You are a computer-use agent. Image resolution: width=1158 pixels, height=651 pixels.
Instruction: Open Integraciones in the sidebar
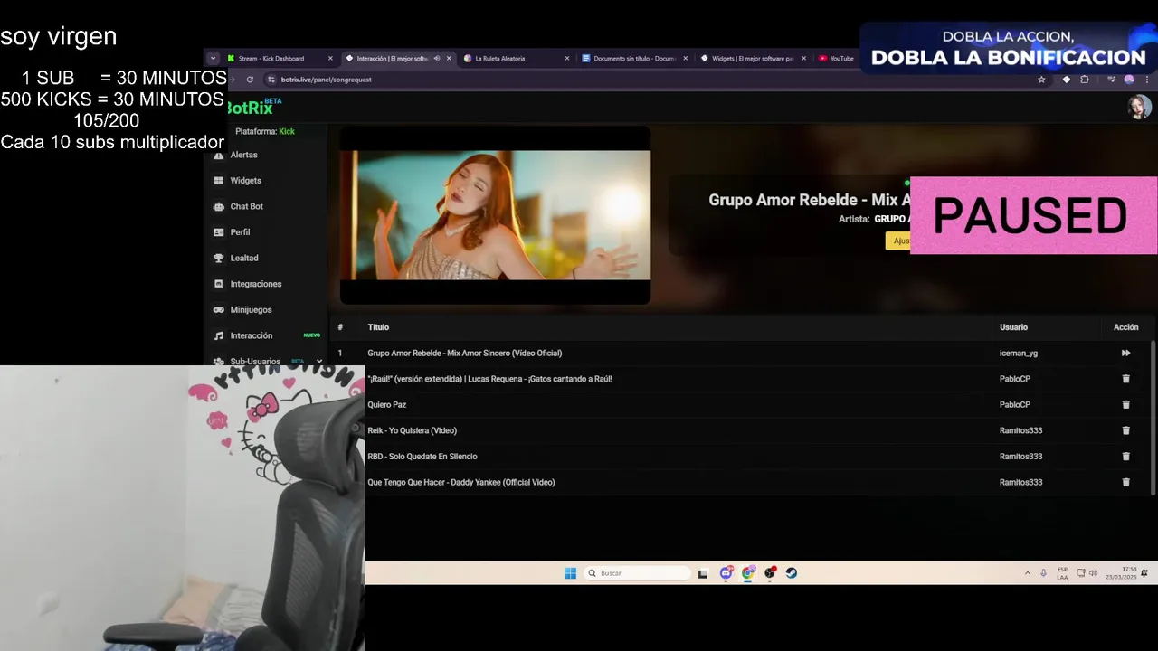click(255, 284)
